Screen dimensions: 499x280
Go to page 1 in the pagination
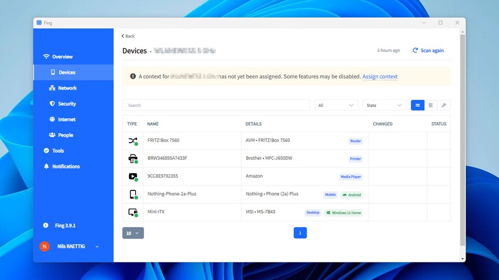(x=300, y=233)
